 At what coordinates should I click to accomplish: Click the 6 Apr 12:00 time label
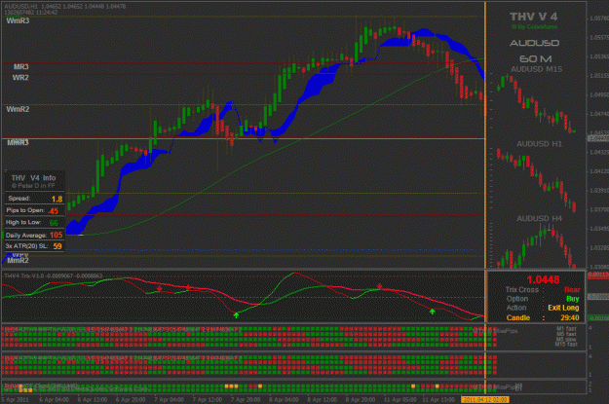[x=93, y=399]
